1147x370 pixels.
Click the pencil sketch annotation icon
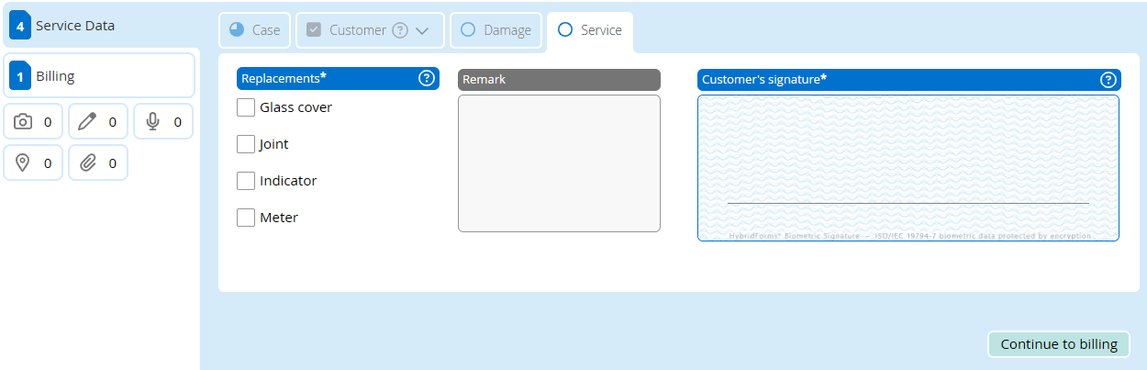tap(88, 121)
